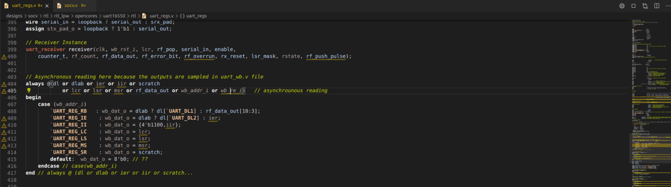Click the lightbulb quick fix icon
The width and height of the screenshot is (671, 187).
29,90
